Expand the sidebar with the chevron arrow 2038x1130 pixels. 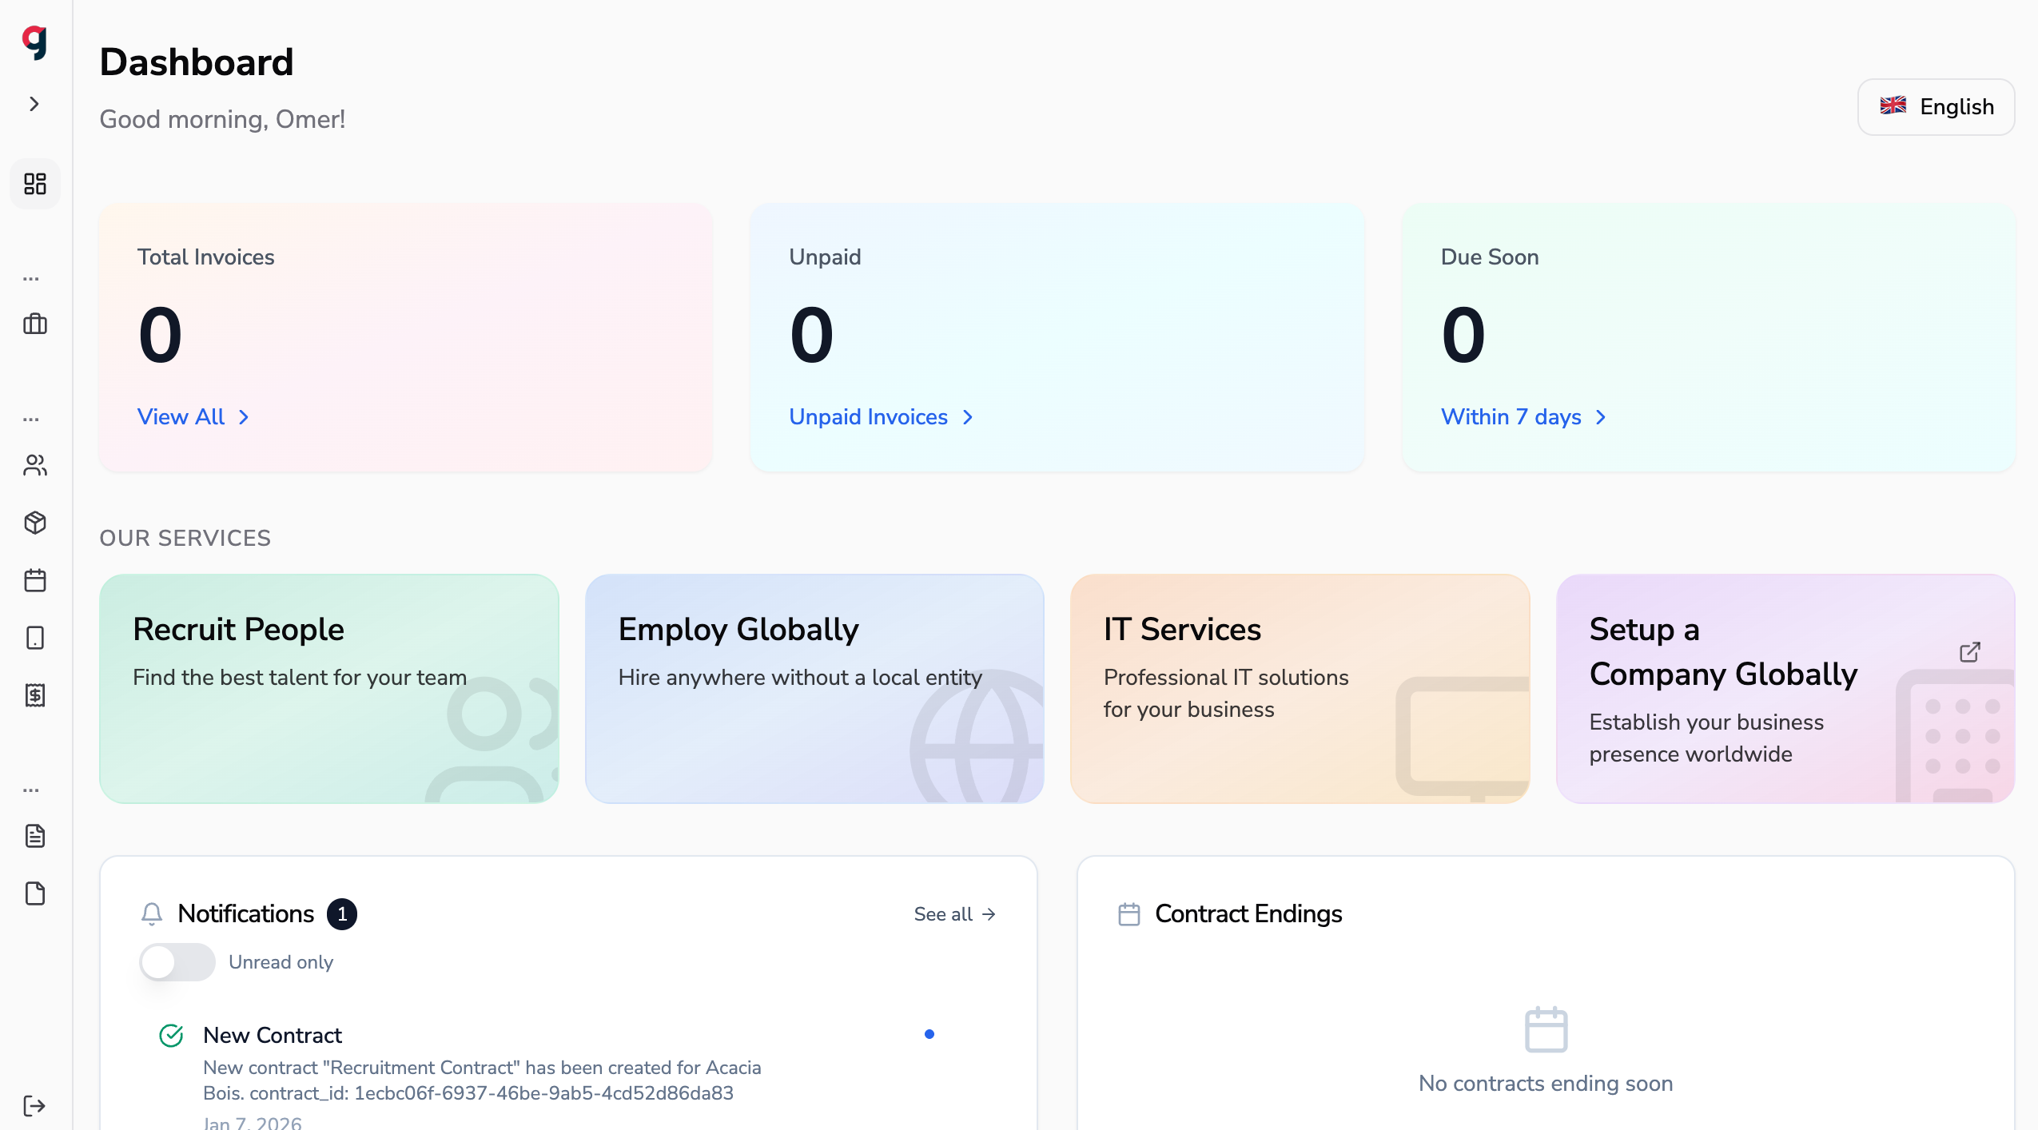[34, 104]
